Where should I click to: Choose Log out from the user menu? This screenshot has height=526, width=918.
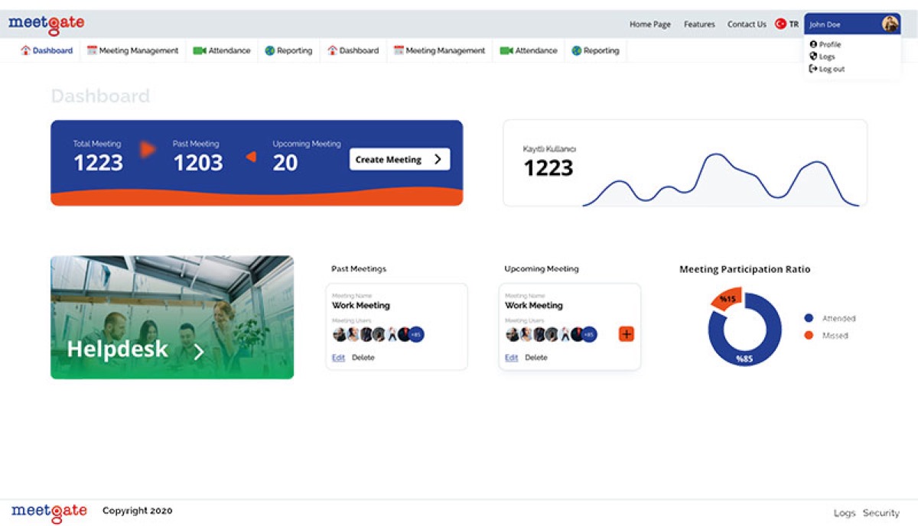pos(832,69)
